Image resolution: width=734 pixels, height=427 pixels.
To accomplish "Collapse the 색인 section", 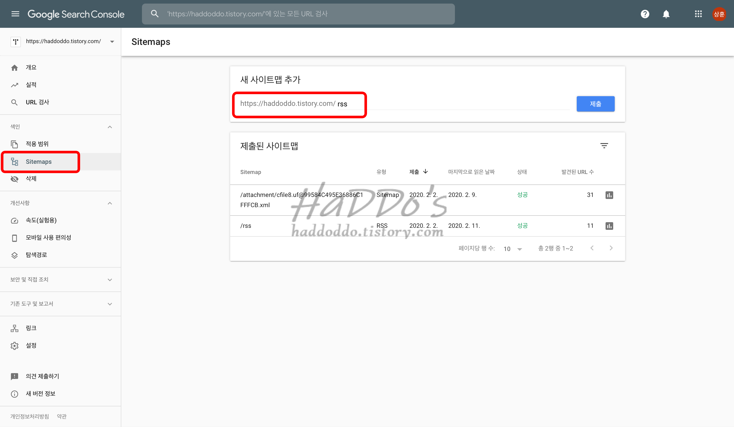I will click(110, 127).
